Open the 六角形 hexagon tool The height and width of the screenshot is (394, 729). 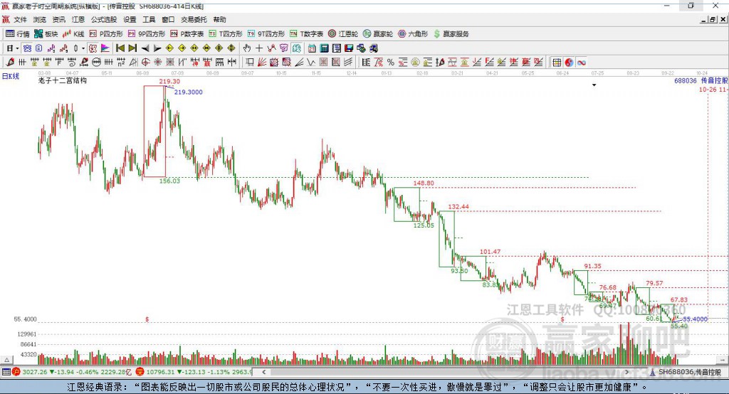413,34
